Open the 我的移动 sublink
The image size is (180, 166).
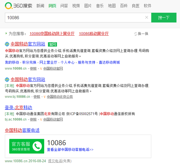tap(12, 62)
